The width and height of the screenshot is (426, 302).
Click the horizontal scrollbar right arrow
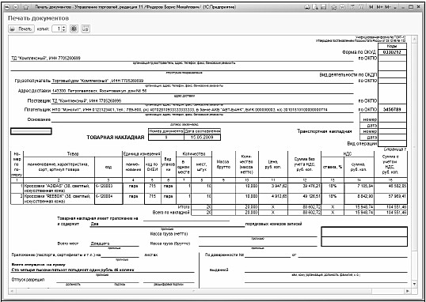coord(408,291)
